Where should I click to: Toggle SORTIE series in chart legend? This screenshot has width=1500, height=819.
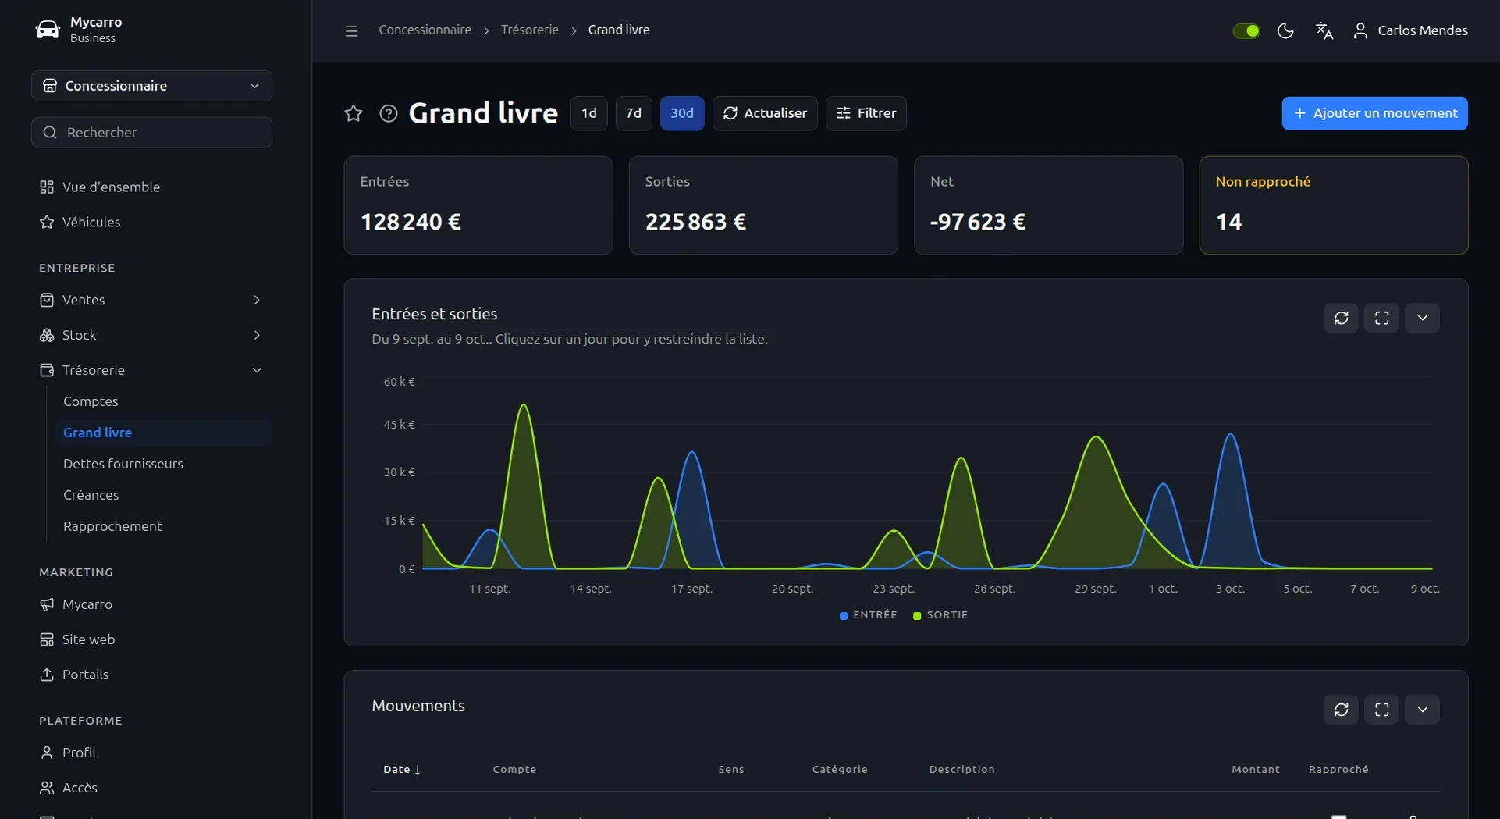coord(940,615)
